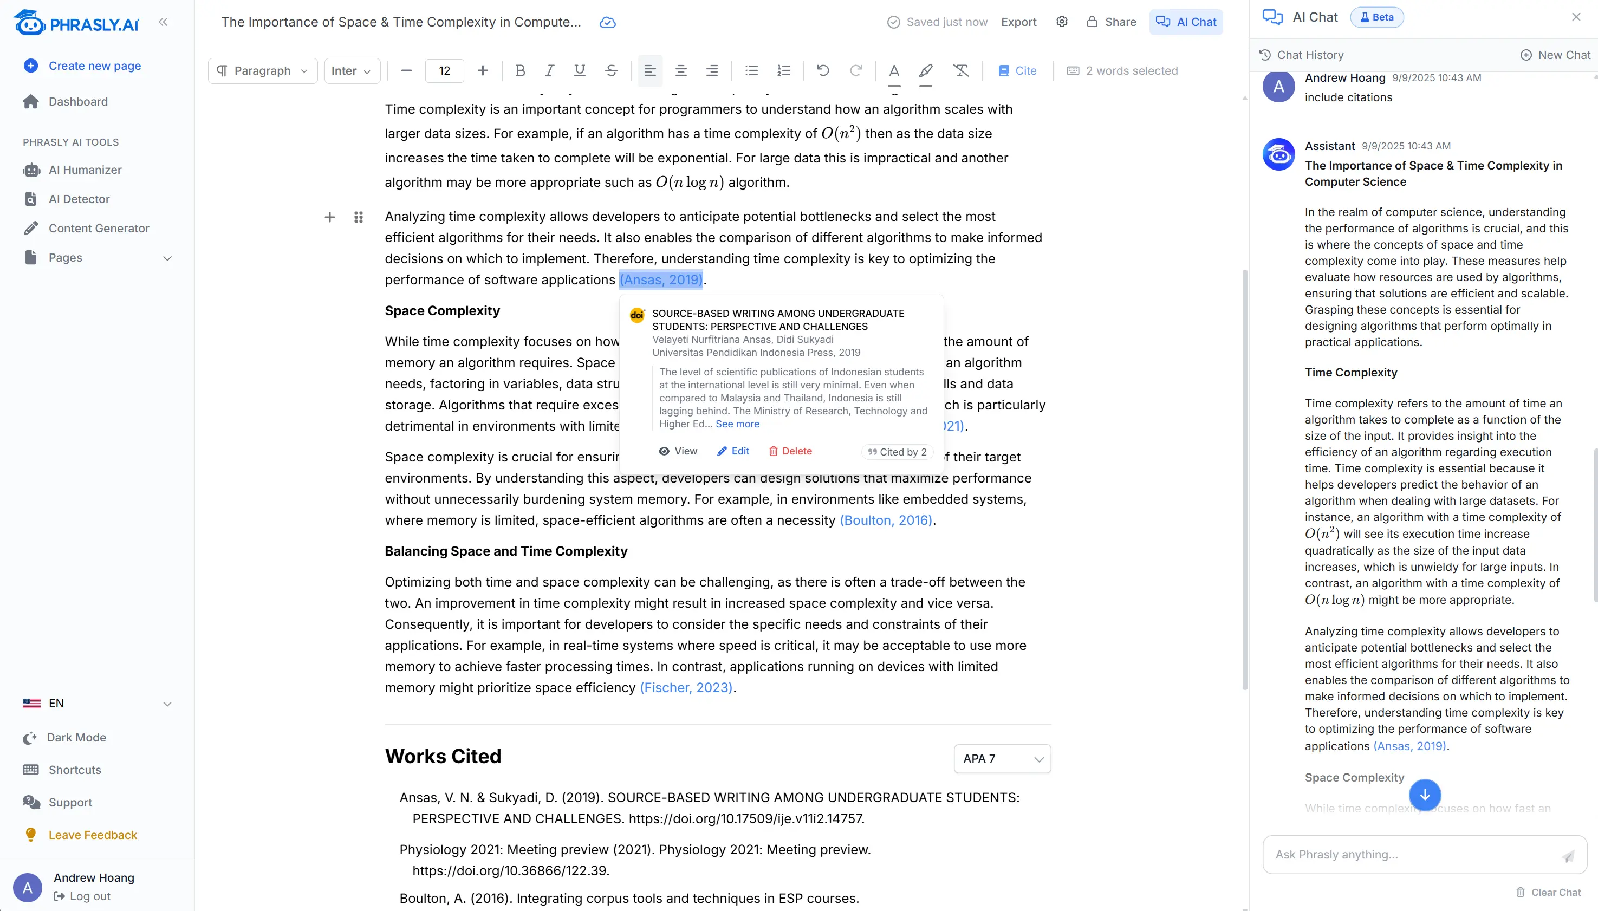Open the APA 7 citation style dropdown
Image resolution: width=1598 pixels, height=911 pixels.
1002,758
